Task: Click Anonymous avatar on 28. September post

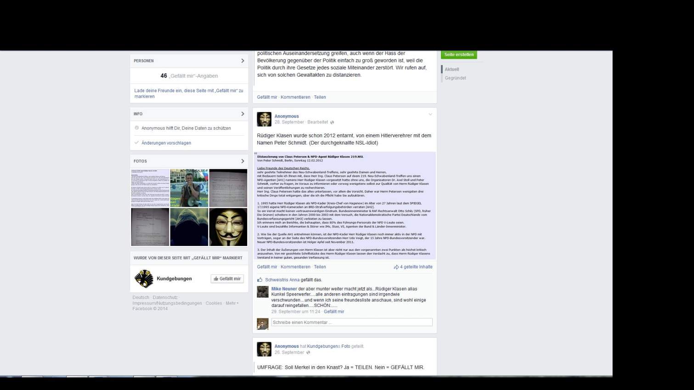Action: [264, 119]
